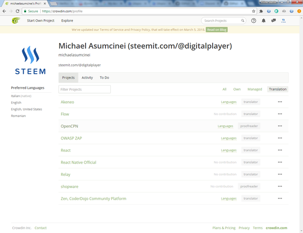Click the Crowdin logo icon
This screenshot has width=303, height=233.
point(16,20)
